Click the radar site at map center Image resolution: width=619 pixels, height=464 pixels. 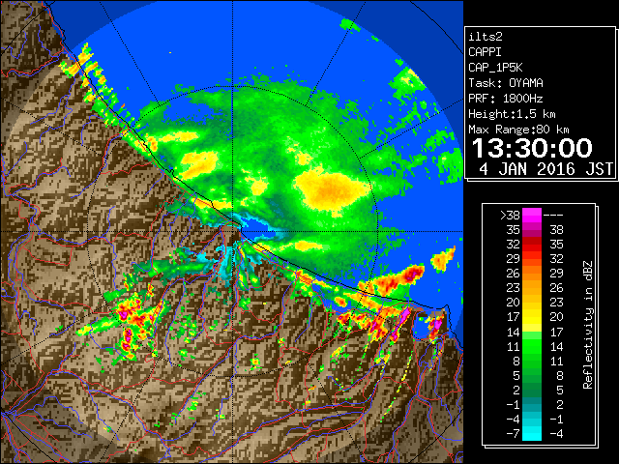point(232,232)
